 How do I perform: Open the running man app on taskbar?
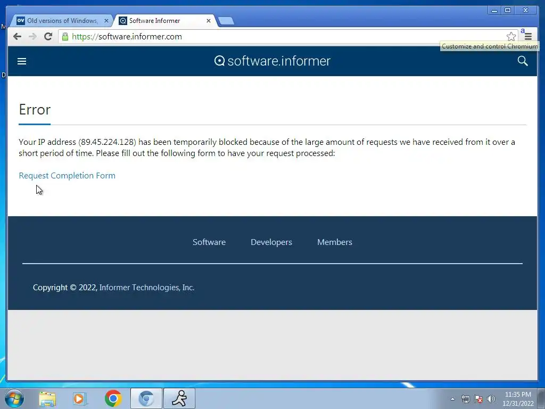pos(179,398)
